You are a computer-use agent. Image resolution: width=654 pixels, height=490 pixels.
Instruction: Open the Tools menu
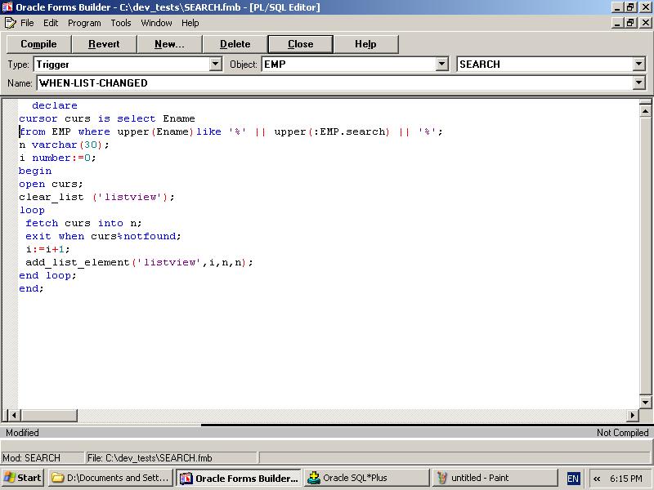coord(121,23)
